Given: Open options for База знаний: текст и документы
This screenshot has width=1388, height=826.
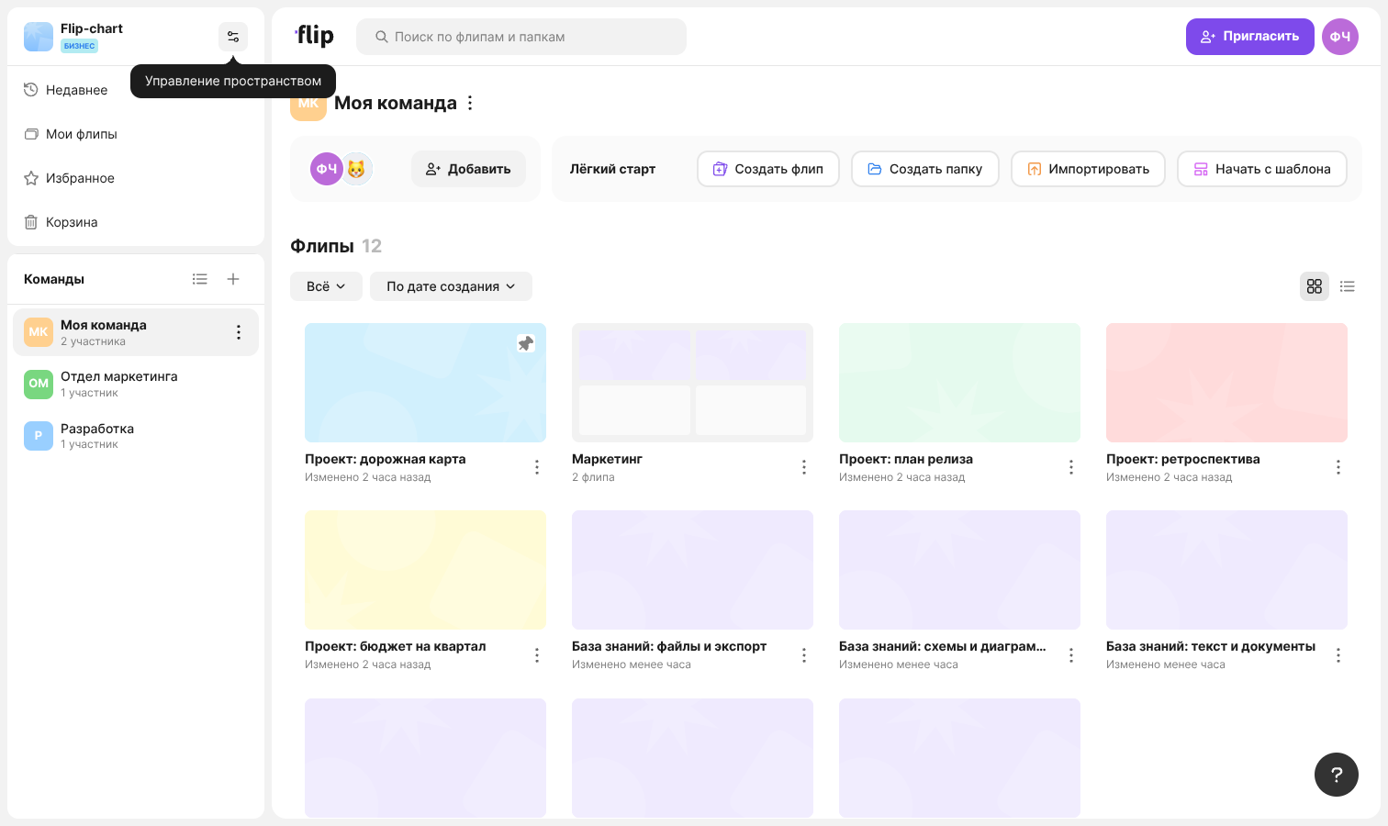Looking at the screenshot, I should tap(1338, 655).
